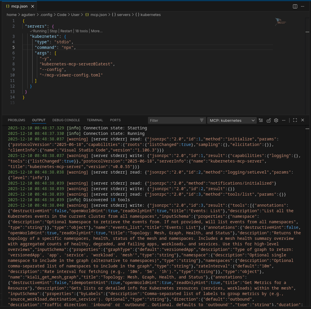Close the mcp.json editor tab
The height and width of the screenshot is (309, 311).
(33, 6)
